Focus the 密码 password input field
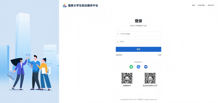Image resolution: width=218 pixels, height=103 pixels. coord(138,42)
